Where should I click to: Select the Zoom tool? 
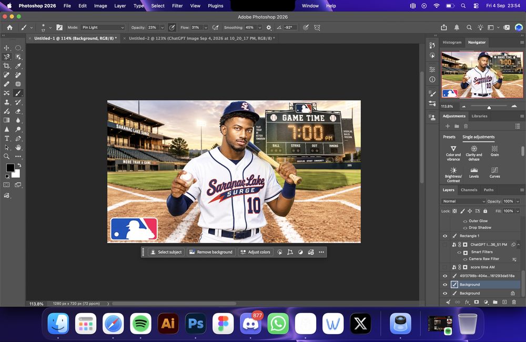click(x=6, y=156)
